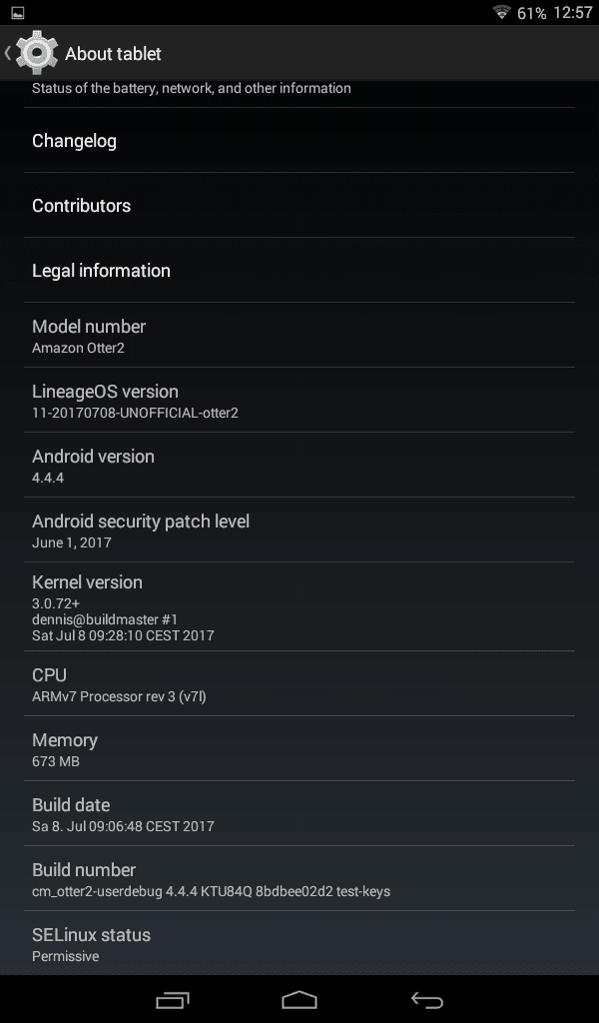
Task: Tap the 12:57 clock
Action: 573,13
